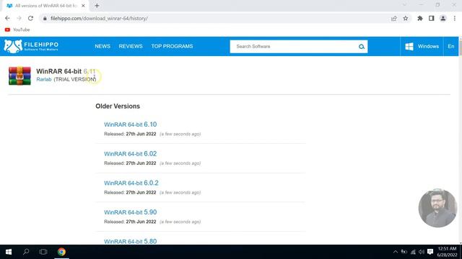Close the WinRAR versions tab
The width and height of the screenshot is (462, 259).
point(83,6)
